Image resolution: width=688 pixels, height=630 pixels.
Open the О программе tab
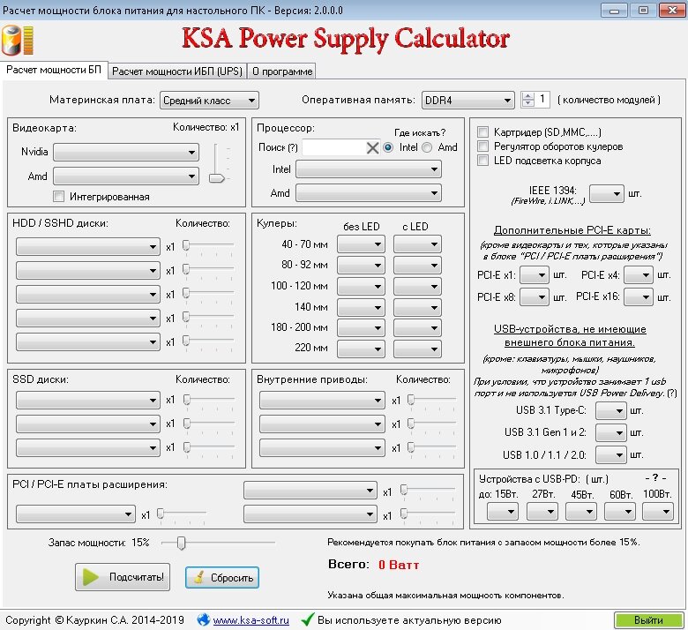point(282,71)
